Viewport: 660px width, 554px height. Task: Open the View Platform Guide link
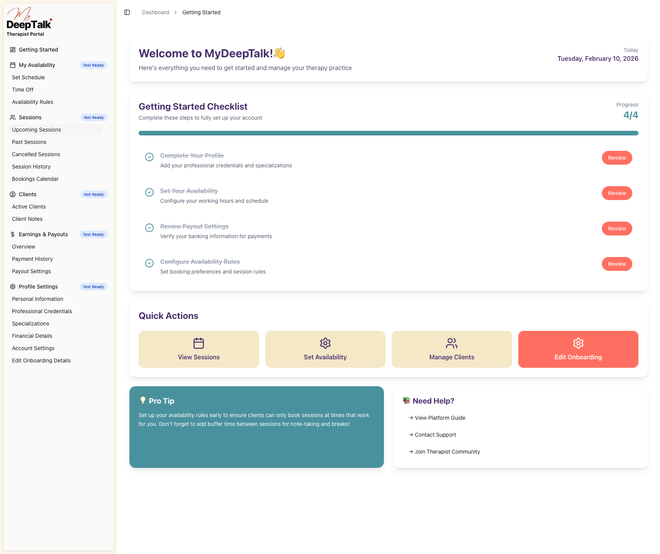(440, 418)
